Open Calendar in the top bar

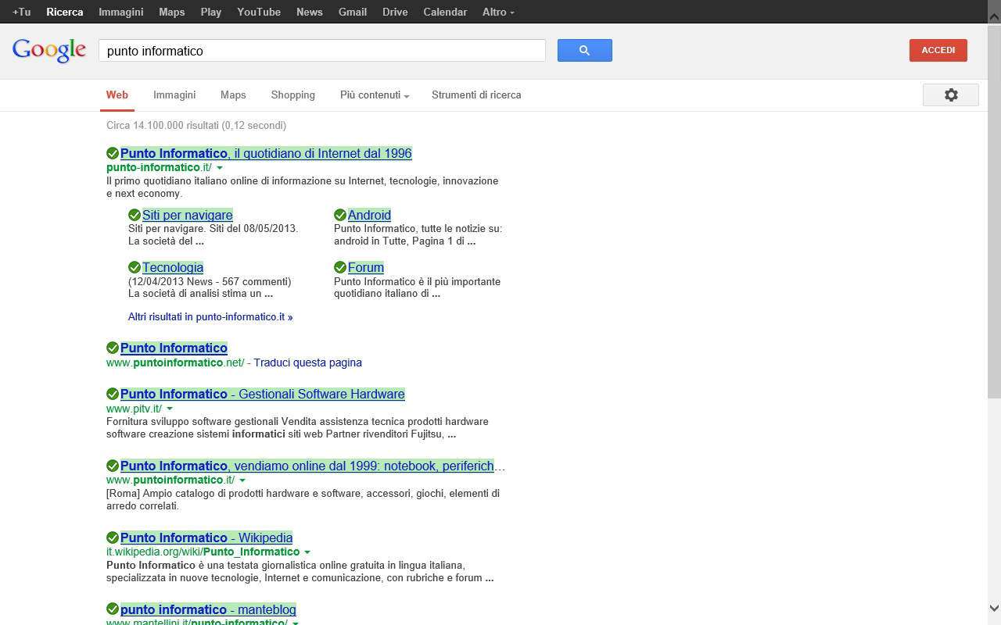pyautogui.click(x=445, y=12)
